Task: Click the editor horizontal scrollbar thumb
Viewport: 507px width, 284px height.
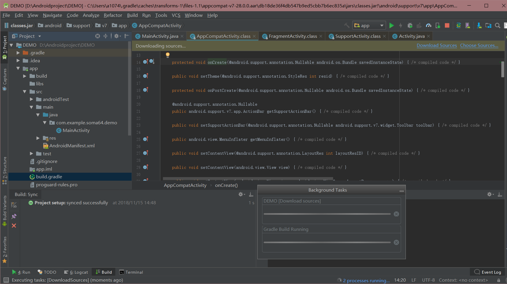Action: pos(248,179)
